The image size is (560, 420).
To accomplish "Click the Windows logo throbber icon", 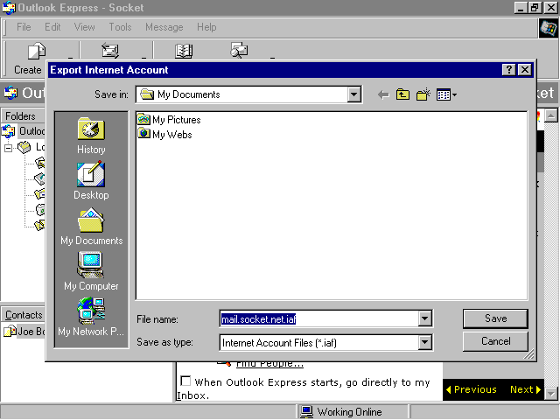I will pos(549,28).
